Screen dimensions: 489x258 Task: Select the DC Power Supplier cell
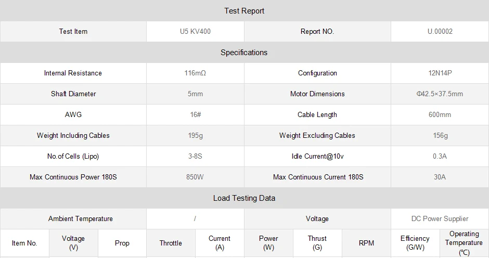coord(440,218)
